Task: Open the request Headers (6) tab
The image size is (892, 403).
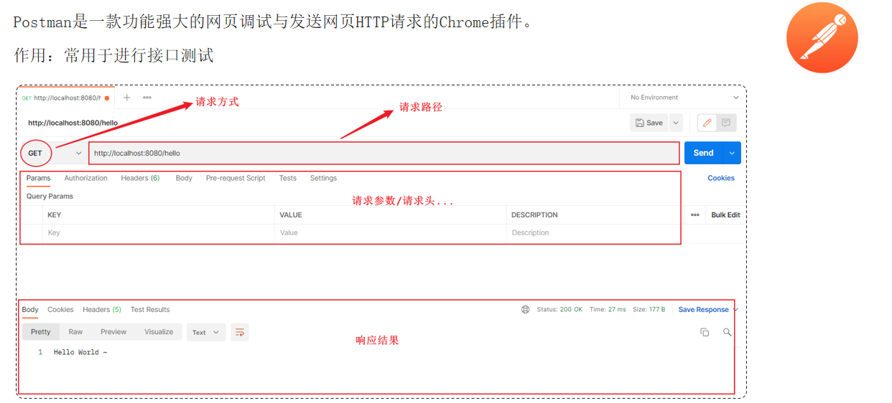Action: (140, 178)
